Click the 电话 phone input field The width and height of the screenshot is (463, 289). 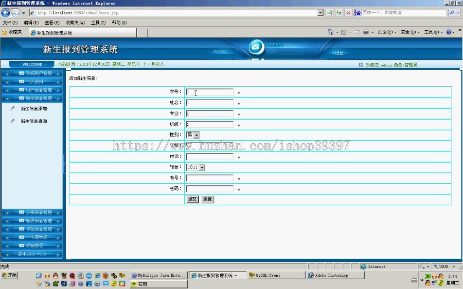pos(210,157)
